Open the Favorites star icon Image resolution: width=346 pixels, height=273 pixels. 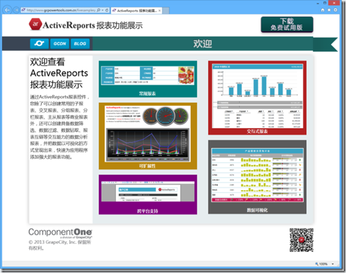point(329,10)
